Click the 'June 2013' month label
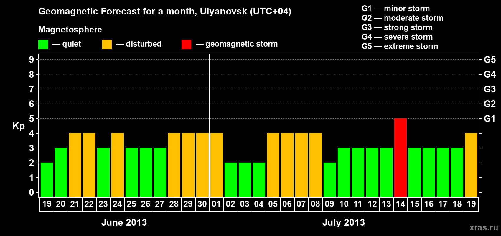The height and width of the screenshot is (236, 501). (x=124, y=222)
